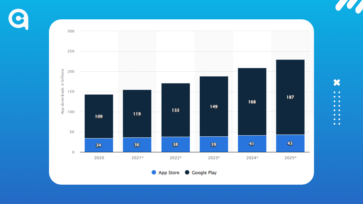The width and height of the screenshot is (363, 204).
Task: Select the 2024 Google Play bar labeled 168
Action: point(252,102)
